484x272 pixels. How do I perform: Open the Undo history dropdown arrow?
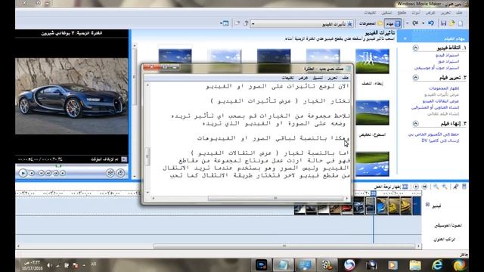point(423,23)
